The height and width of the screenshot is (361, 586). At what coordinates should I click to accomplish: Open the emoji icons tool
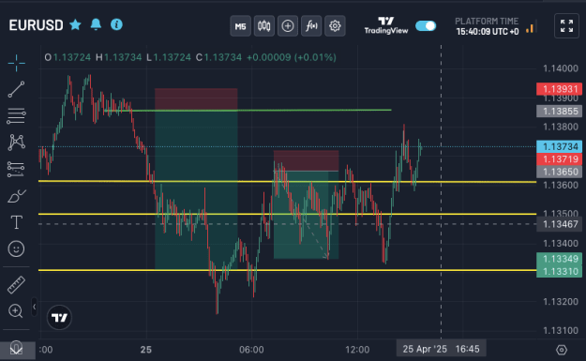click(x=16, y=248)
